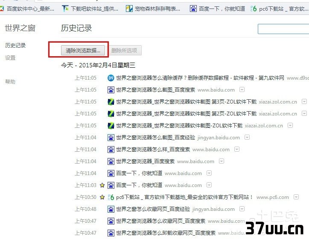
Task: Click favicon of 怎么卸载收藏网页 entry
Action: coord(111,233)
